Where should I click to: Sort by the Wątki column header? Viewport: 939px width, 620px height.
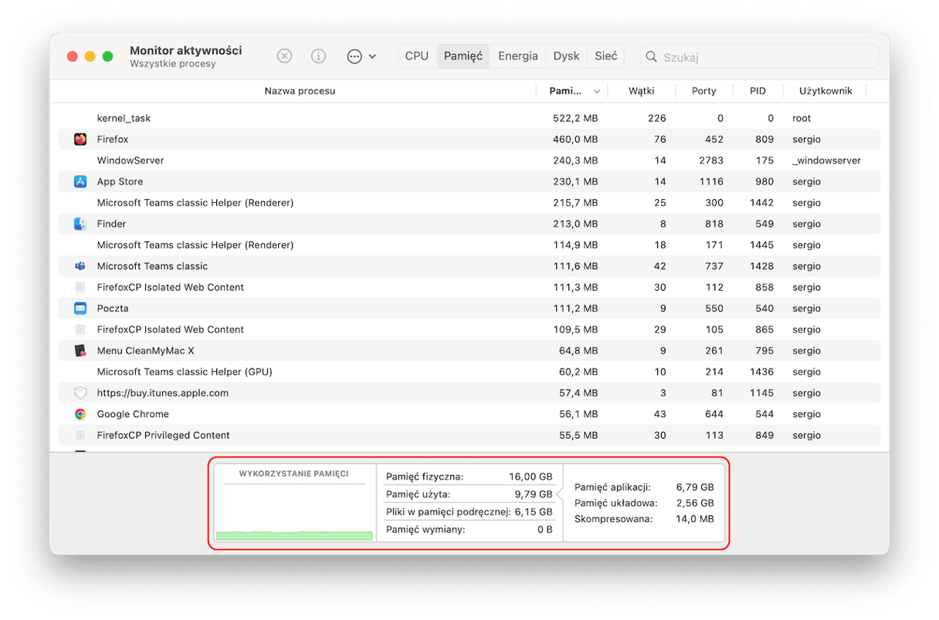pyautogui.click(x=641, y=91)
